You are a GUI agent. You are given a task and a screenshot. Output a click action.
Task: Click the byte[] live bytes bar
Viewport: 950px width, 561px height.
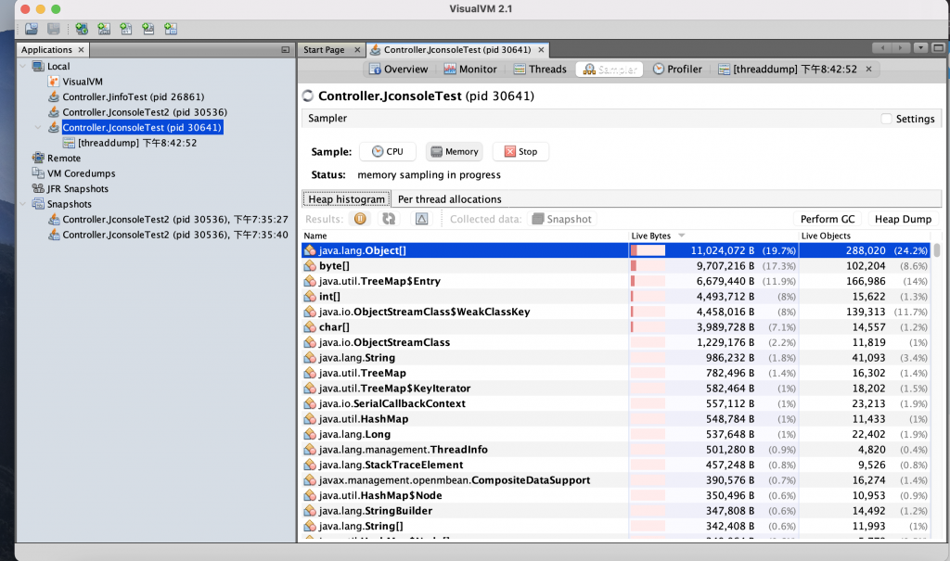pos(648,265)
